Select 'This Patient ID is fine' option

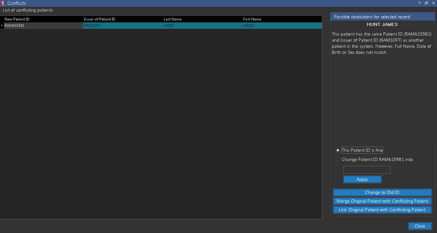338,150
